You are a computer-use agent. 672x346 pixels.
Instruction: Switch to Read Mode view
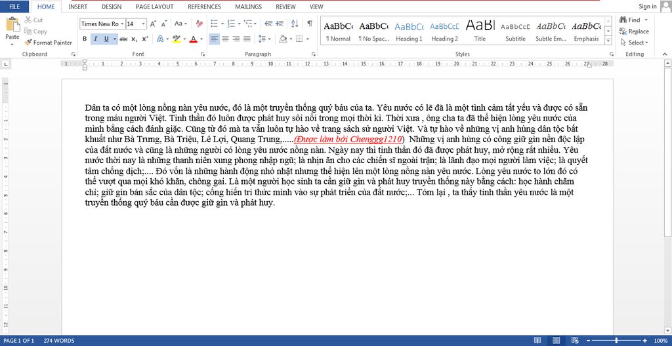click(537, 341)
